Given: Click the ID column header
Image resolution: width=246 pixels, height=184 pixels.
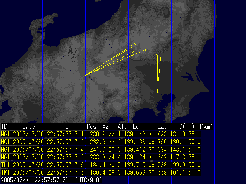Looking at the screenshot, I should (5, 126).
